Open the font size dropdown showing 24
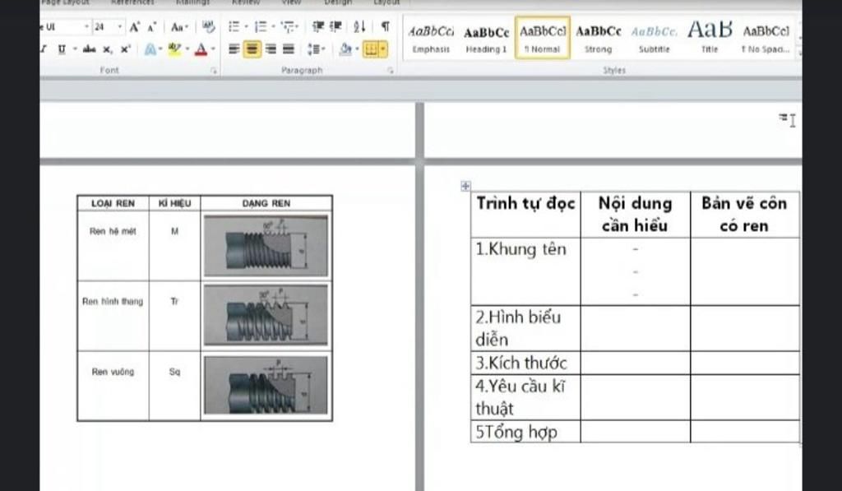Viewport: 842px width, 491px height. [x=120, y=27]
